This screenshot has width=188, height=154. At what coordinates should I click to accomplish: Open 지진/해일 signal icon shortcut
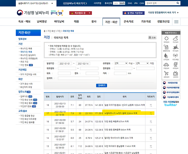[175, 57]
